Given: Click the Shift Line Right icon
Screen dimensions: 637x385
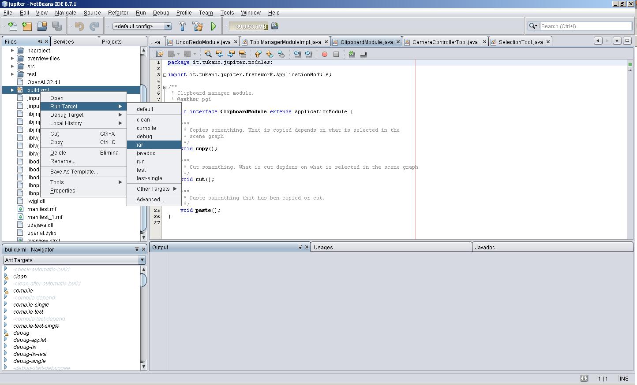Looking at the screenshot, I should click(x=309, y=54).
